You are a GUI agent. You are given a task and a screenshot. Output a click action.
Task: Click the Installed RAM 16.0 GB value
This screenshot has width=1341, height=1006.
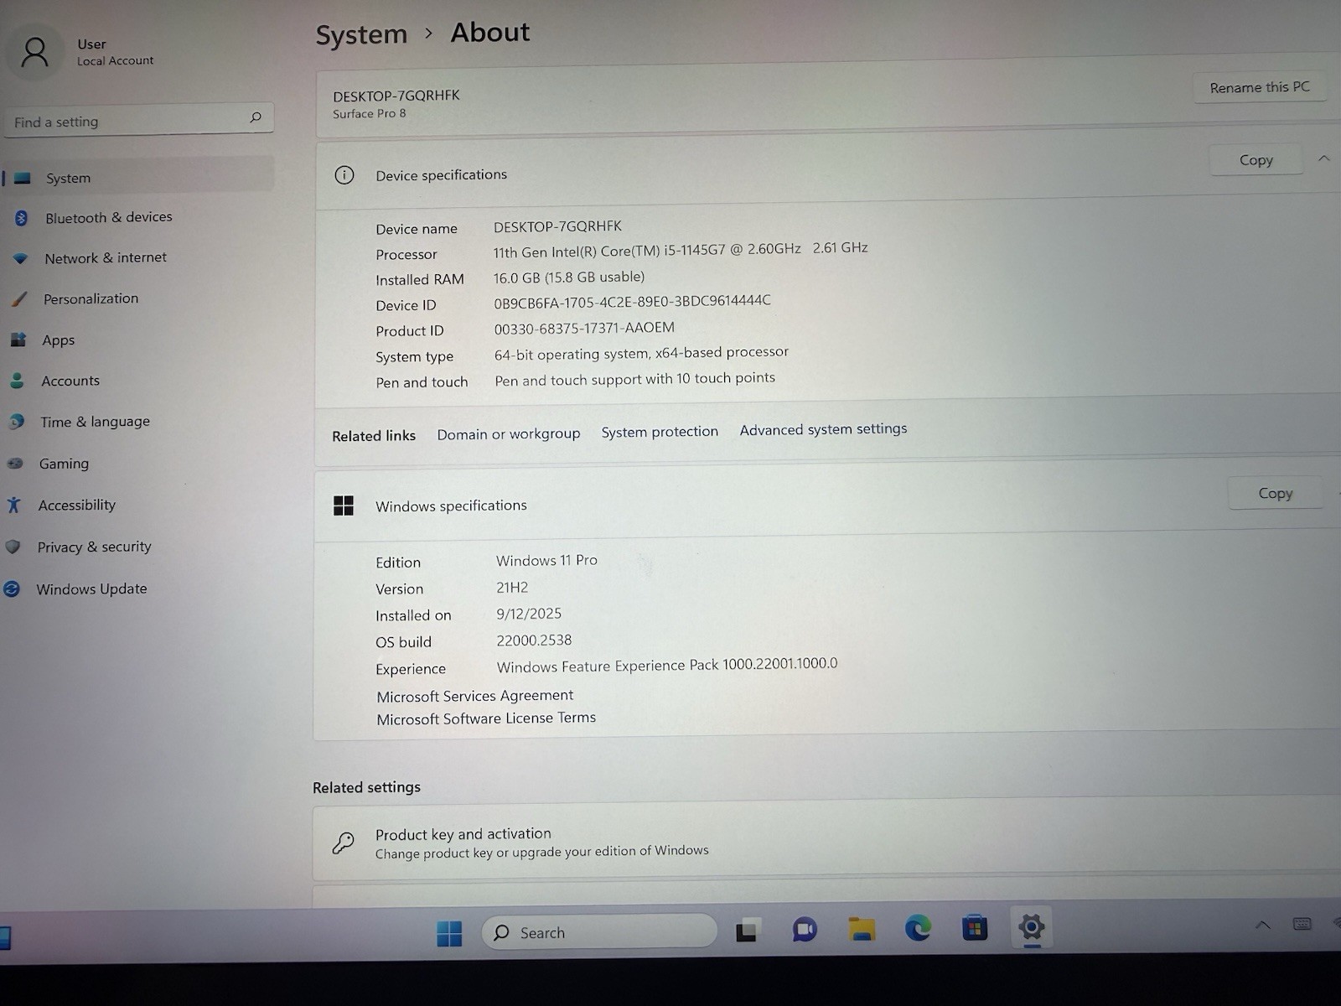click(569, 277)
